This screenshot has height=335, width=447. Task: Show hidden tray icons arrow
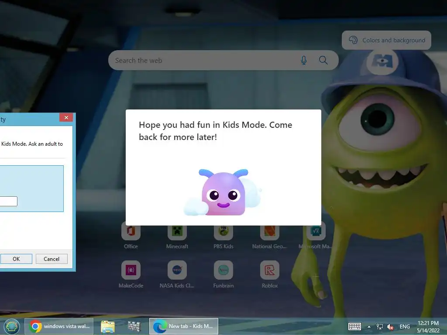click(x=369, y=327)
